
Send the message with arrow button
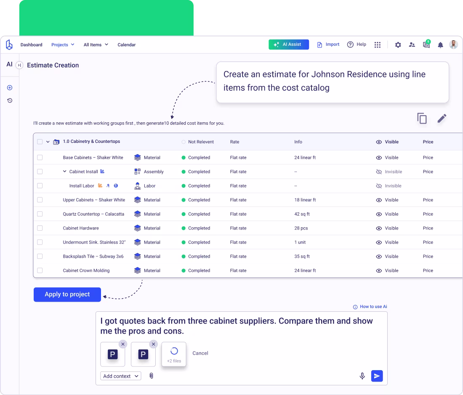[x=377, y=376]
